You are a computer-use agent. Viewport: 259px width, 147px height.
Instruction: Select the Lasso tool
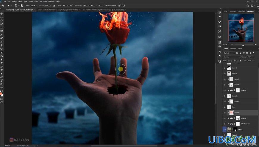pos(2,21)
